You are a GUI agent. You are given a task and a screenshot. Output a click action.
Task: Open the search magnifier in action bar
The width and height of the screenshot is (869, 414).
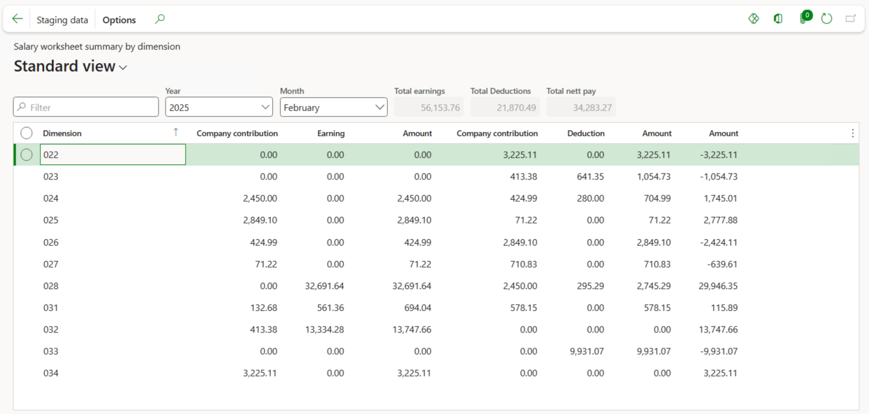(x=160, y=19)
